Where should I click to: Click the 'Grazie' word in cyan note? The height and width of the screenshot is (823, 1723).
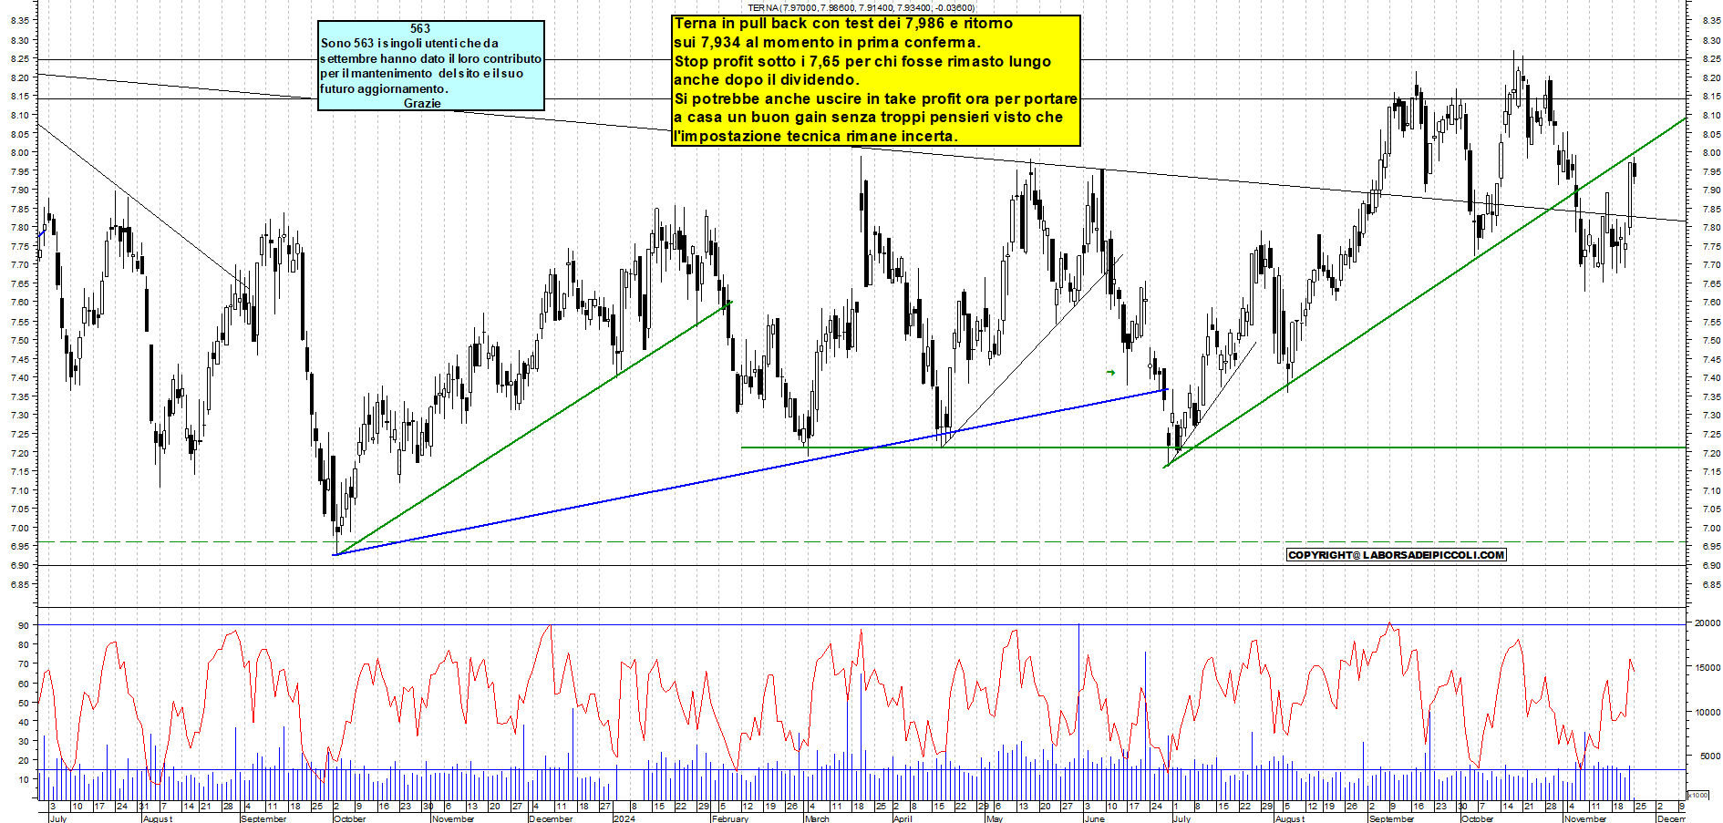click(x=422, y=103)
